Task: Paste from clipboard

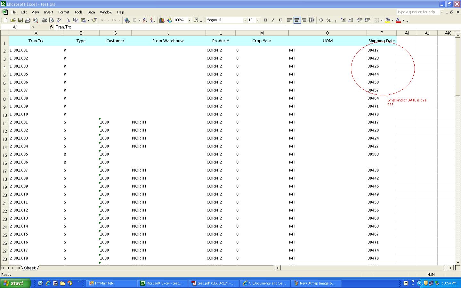Action: (x=83, y=20)
